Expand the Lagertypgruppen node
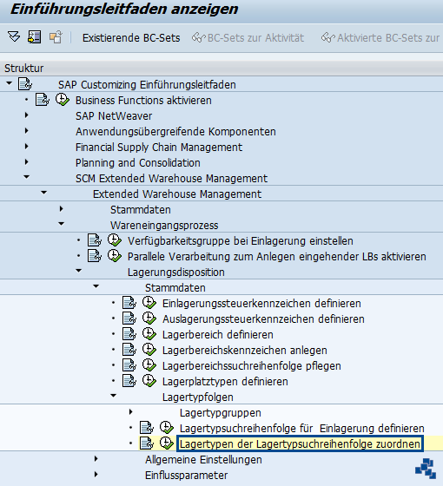This screenshot has height=486, width=443. [130, 412]
